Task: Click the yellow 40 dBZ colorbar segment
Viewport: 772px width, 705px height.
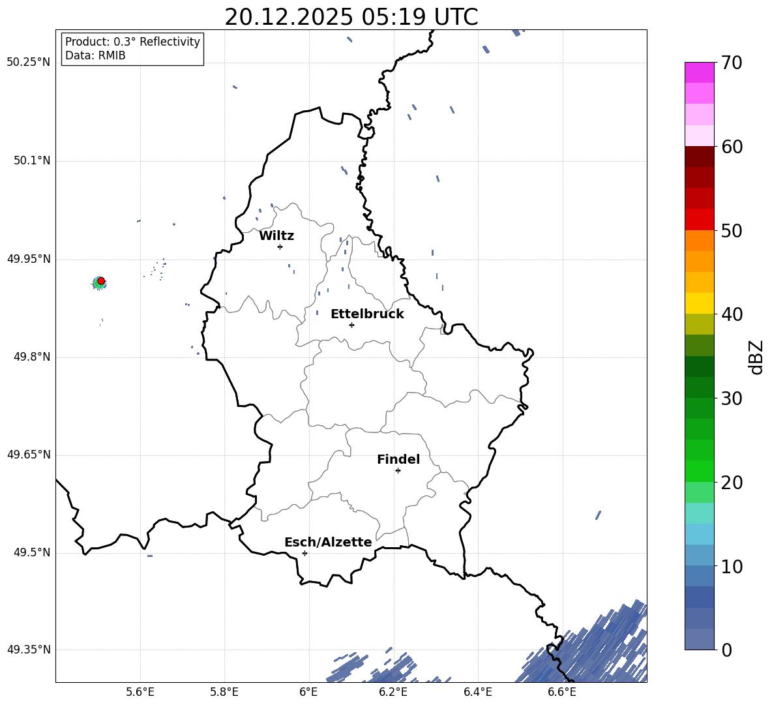Action: [x=700, y=303]
